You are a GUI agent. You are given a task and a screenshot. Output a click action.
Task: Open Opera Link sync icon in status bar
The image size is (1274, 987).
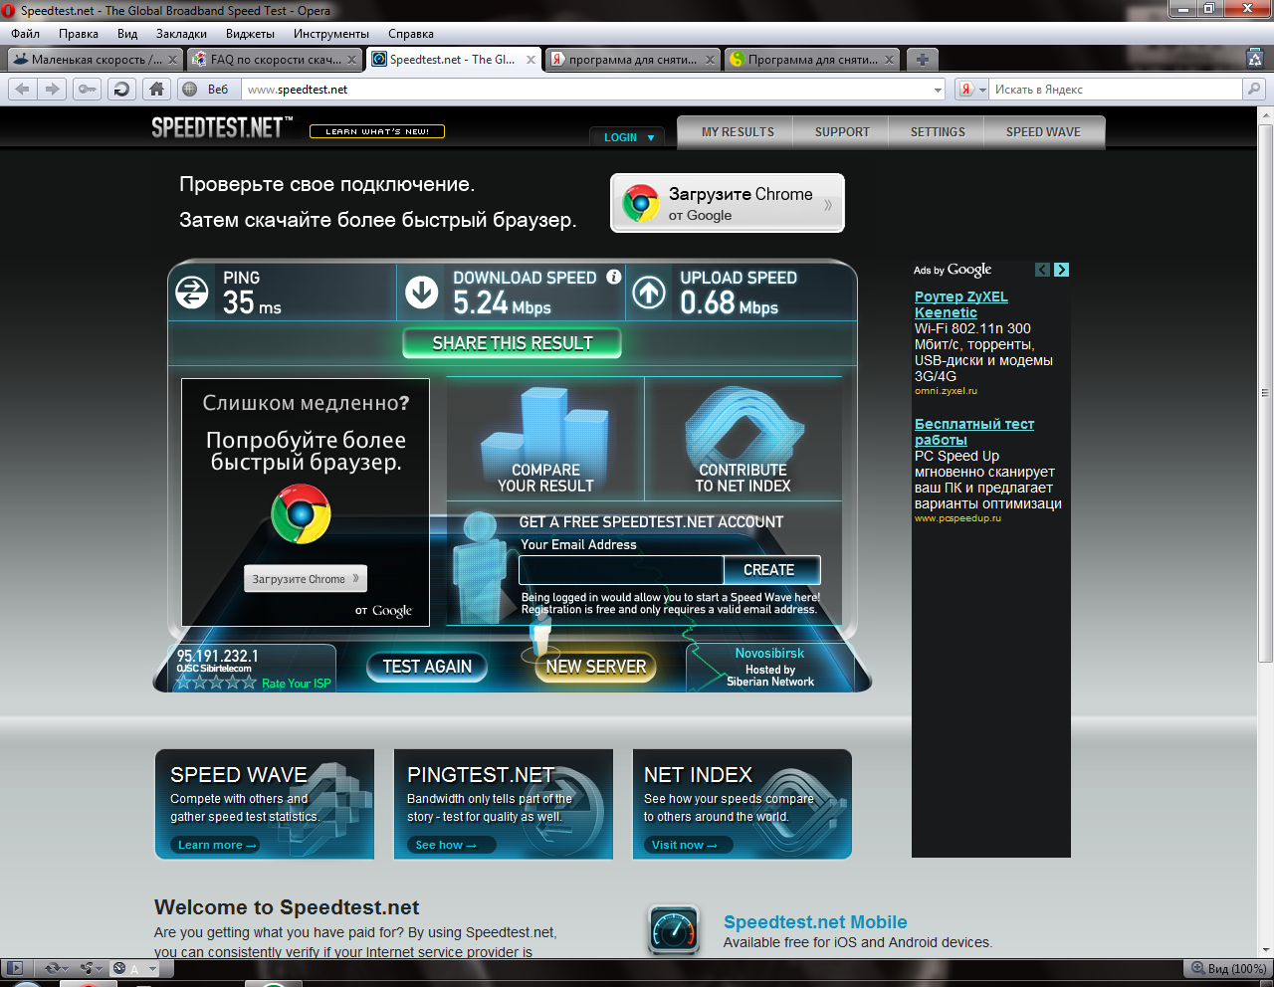[x=52, y=968]
